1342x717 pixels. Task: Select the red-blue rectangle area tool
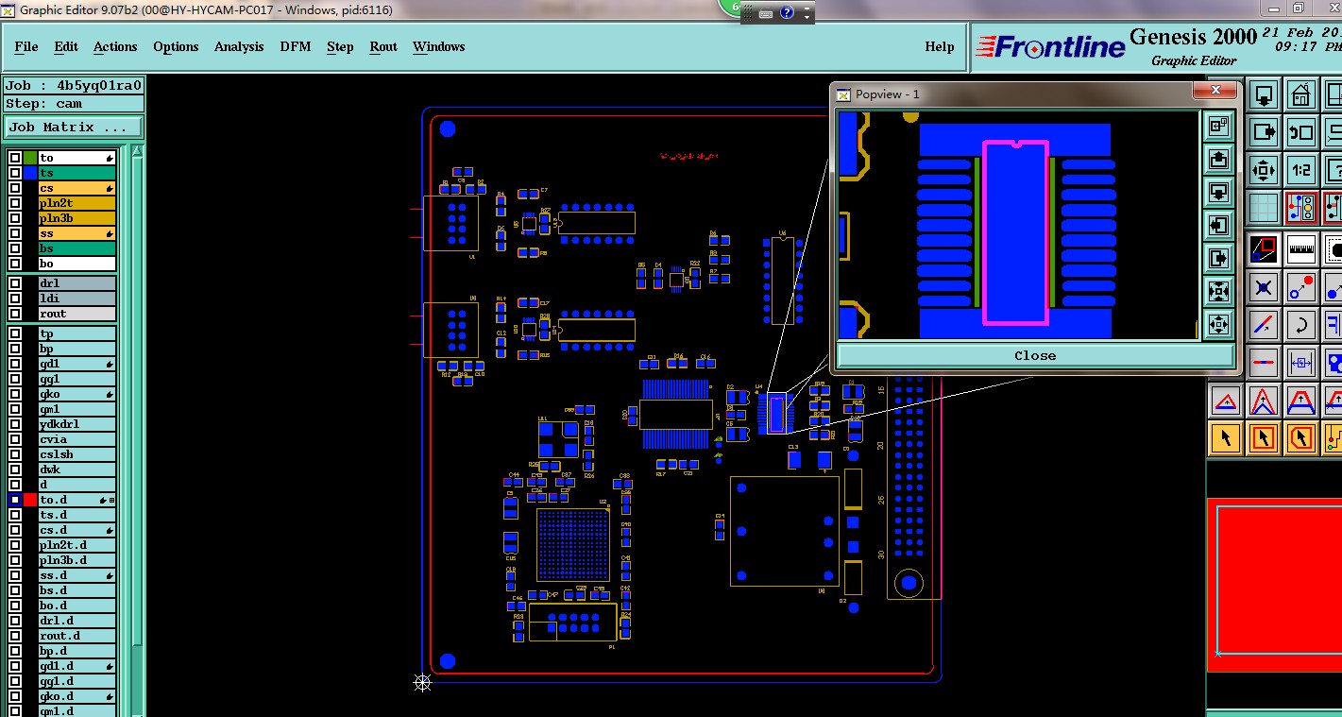point(1264,249)
